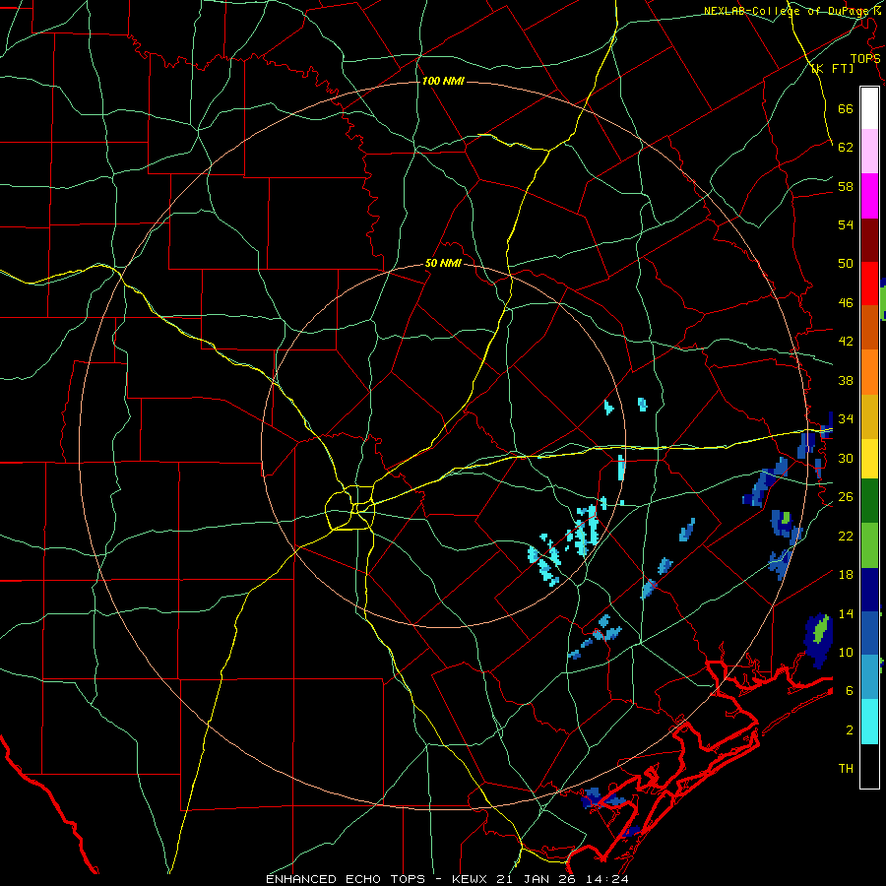Click the legend value "42"

click(846, 342)
